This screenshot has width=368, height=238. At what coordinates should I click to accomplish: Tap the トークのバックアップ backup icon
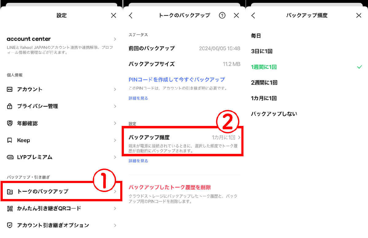point(10,192)
